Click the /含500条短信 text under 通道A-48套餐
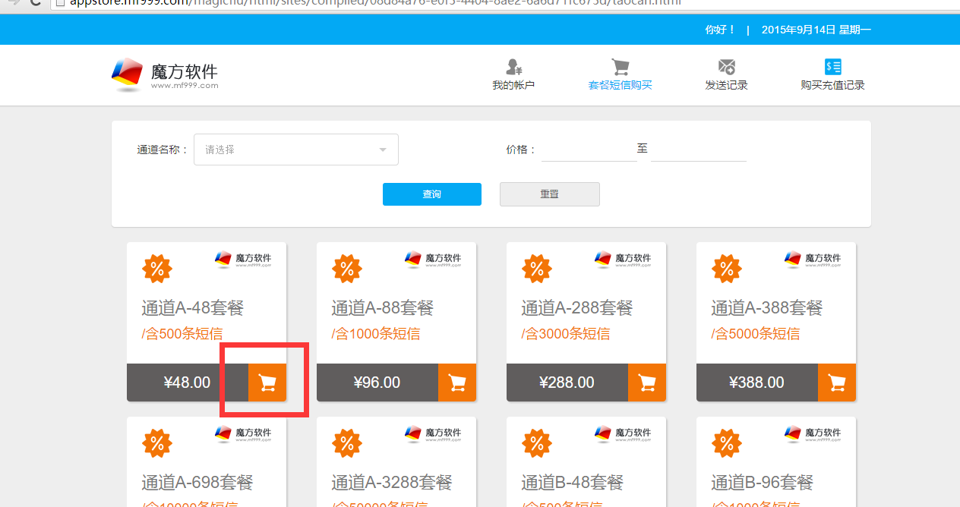The height and width of the screenshot is (507, 960). pos(182,334)
